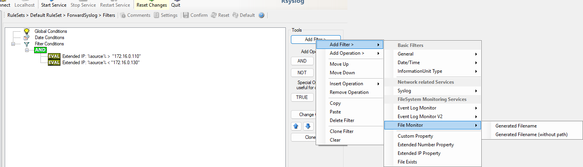The image size is (583, 167).
Task: Click the Reset Changes button
Action: pyautogui.click(x=152, y=5)
